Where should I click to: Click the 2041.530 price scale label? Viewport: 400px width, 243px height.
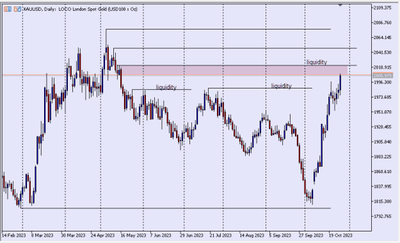(382, 53)
